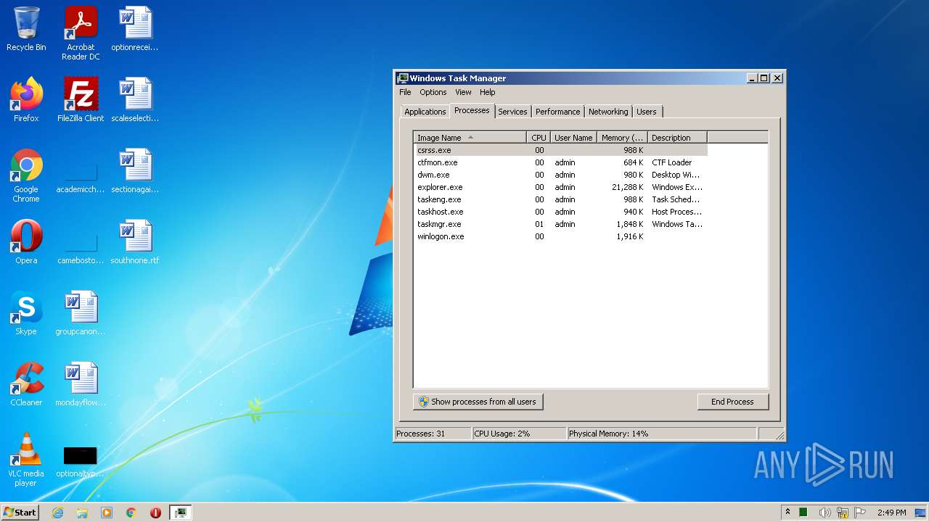Open the Recycle Bin desktop icon
The image size is (929, 522).
[x=26, y=30]
